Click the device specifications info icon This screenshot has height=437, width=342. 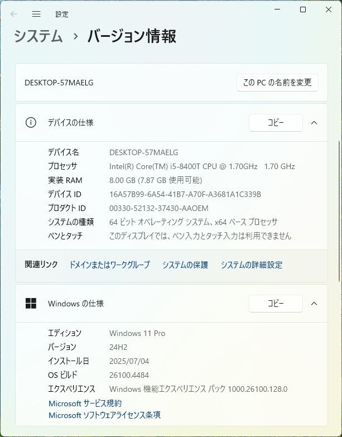click(31, 122)
